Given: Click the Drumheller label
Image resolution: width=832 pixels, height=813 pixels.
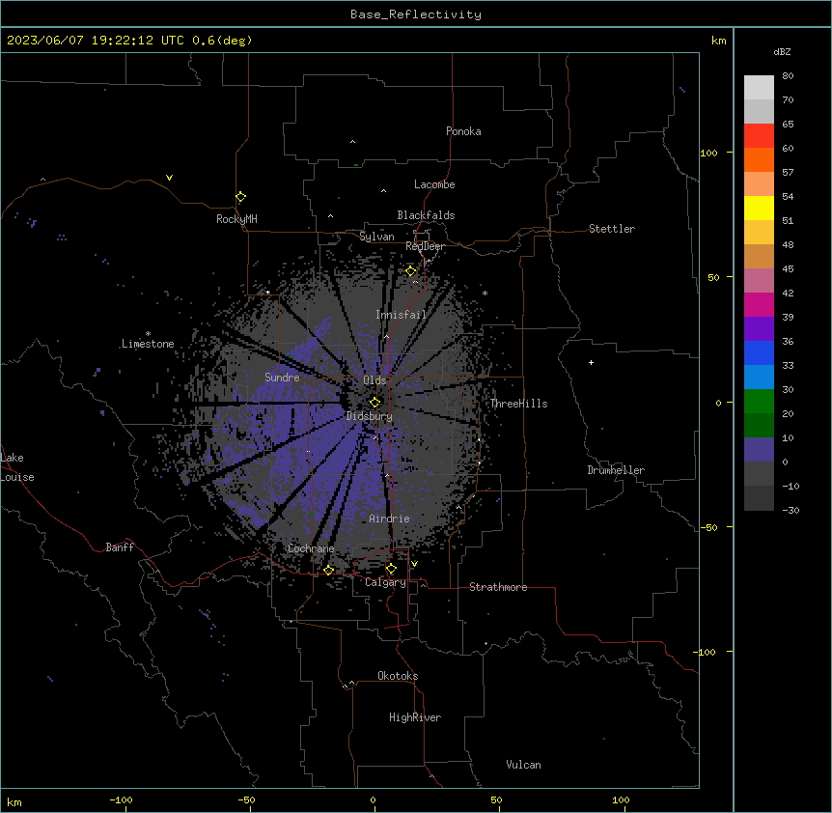Looking at the screenshot, I should point(616,470).
